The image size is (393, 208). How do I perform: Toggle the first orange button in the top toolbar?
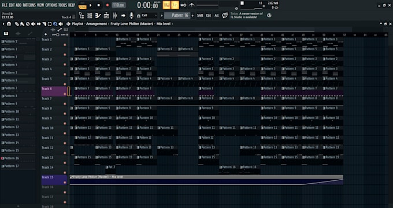click(166, 5)
